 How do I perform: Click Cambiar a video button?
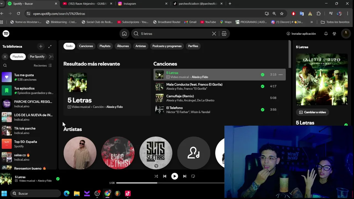point(312,112)
